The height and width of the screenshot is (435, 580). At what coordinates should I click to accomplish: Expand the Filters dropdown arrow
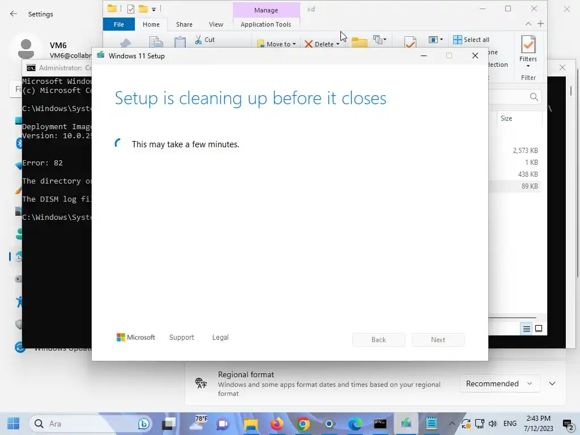click(528, 66)
